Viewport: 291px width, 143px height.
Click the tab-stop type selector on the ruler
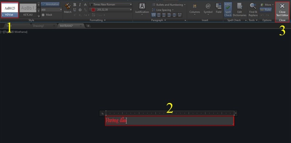(x=103, y=113)
